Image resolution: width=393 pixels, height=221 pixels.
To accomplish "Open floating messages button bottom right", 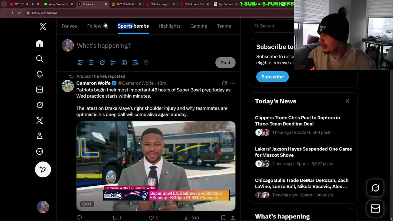I will pos(375,209).
